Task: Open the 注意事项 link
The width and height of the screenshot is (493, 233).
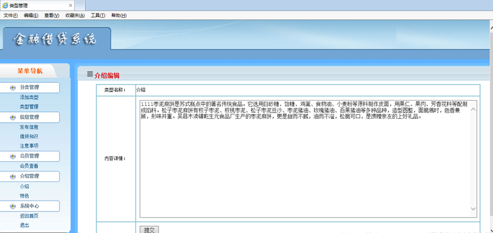Action: (x=29, y=146)
